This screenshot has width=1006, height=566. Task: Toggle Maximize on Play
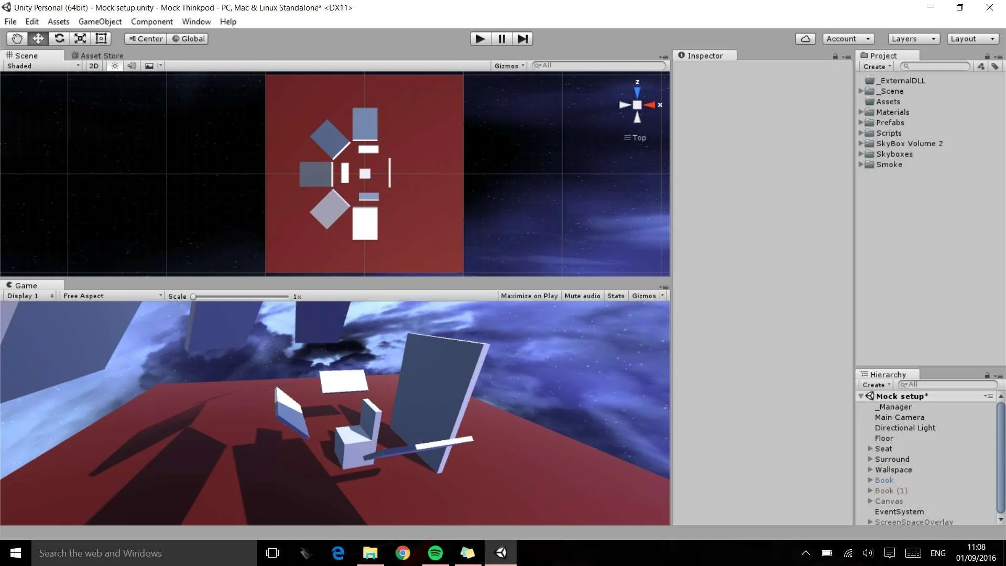[x=529, y=296]
